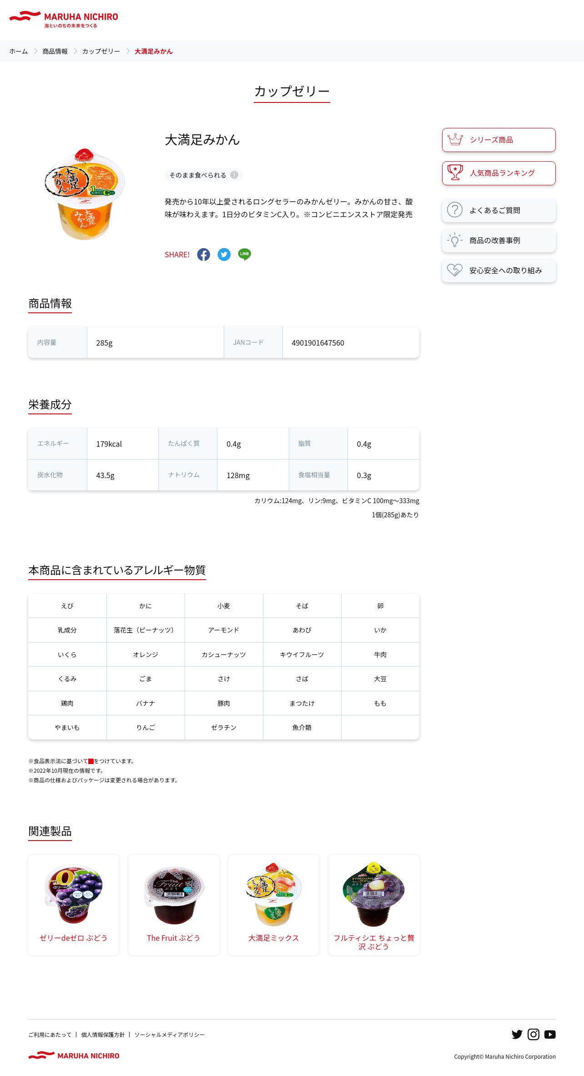Click the カップゼリー page heading
584x1076 pixels.
coord(292,91)
